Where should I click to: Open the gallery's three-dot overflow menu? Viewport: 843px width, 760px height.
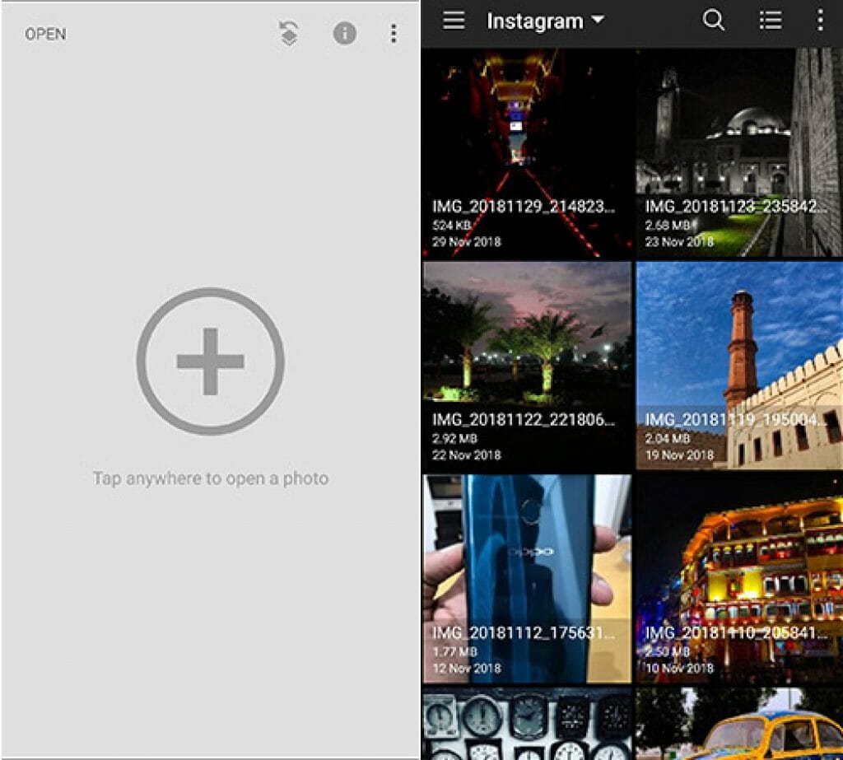click(x=819, y=21)
